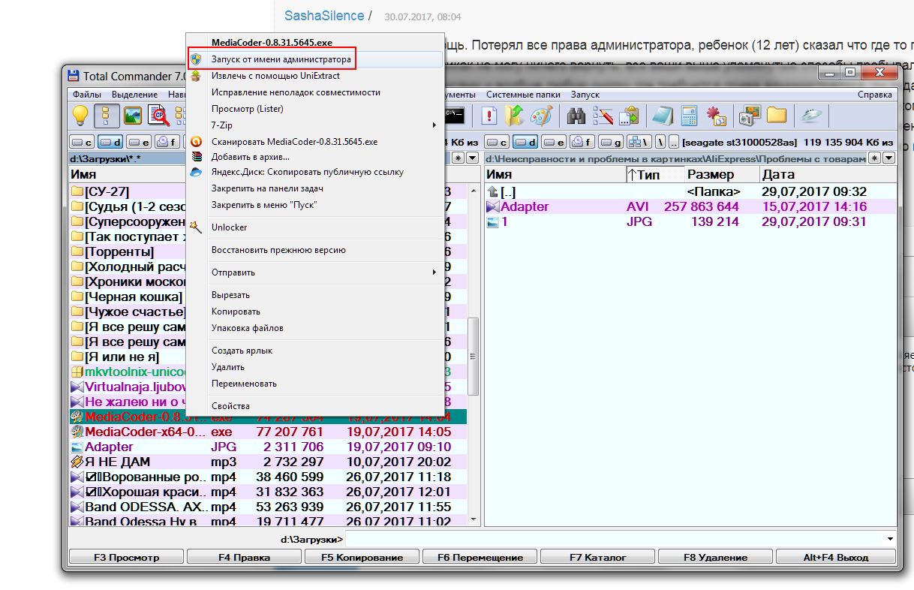
Task: Select drive d in left panel
Action: click(x=110, y=142)
